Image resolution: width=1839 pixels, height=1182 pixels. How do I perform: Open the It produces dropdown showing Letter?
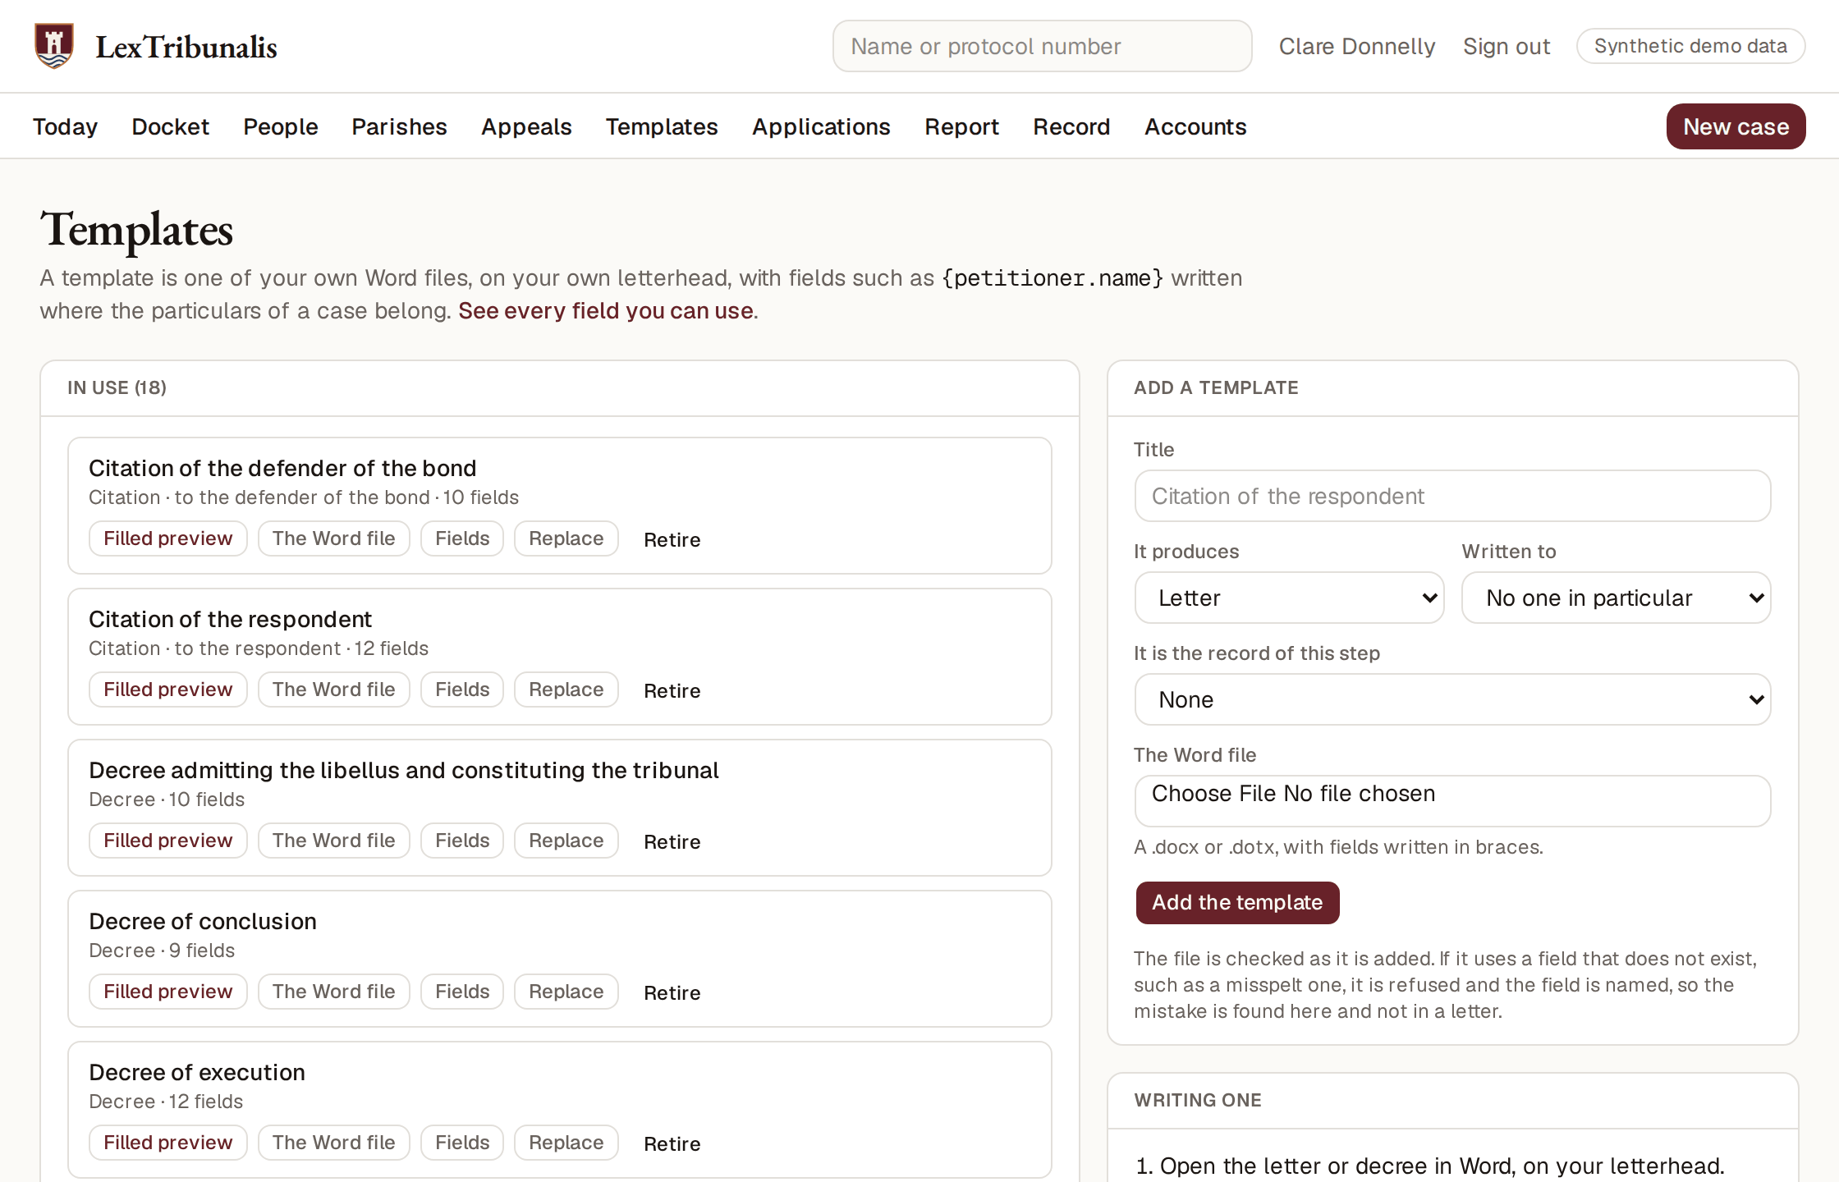(x=1289, y=598)
